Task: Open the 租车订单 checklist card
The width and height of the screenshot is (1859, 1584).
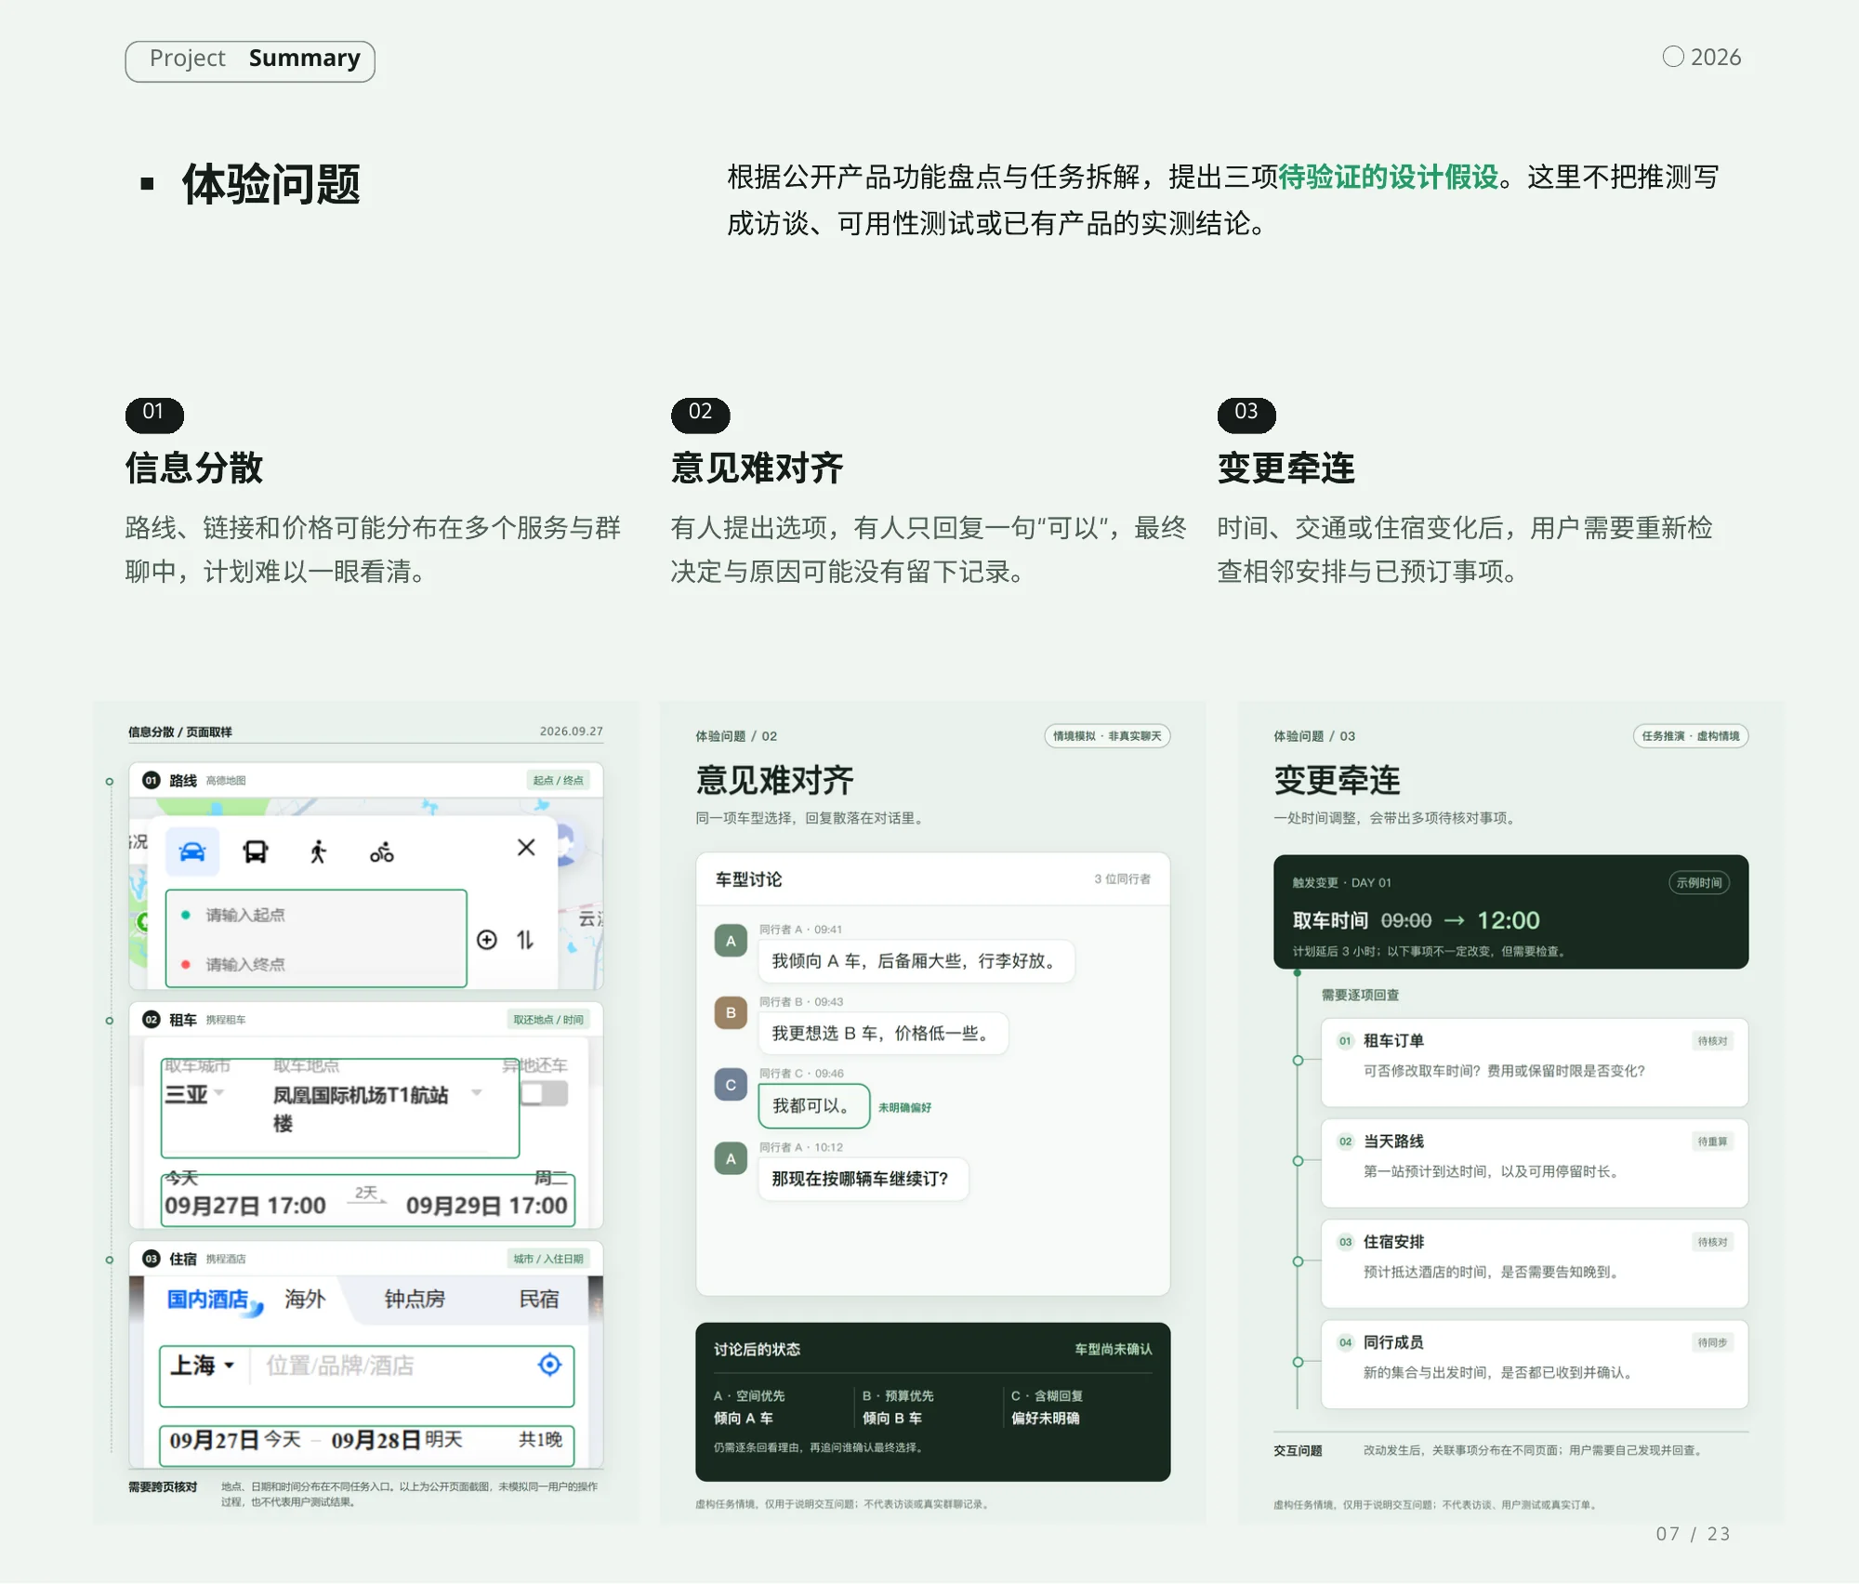Action: [x=1535, y=1063]
